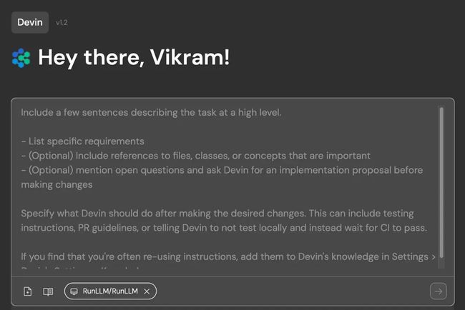Focus the task description text area
The image size is (465, 310).
[x=225, y=187]
